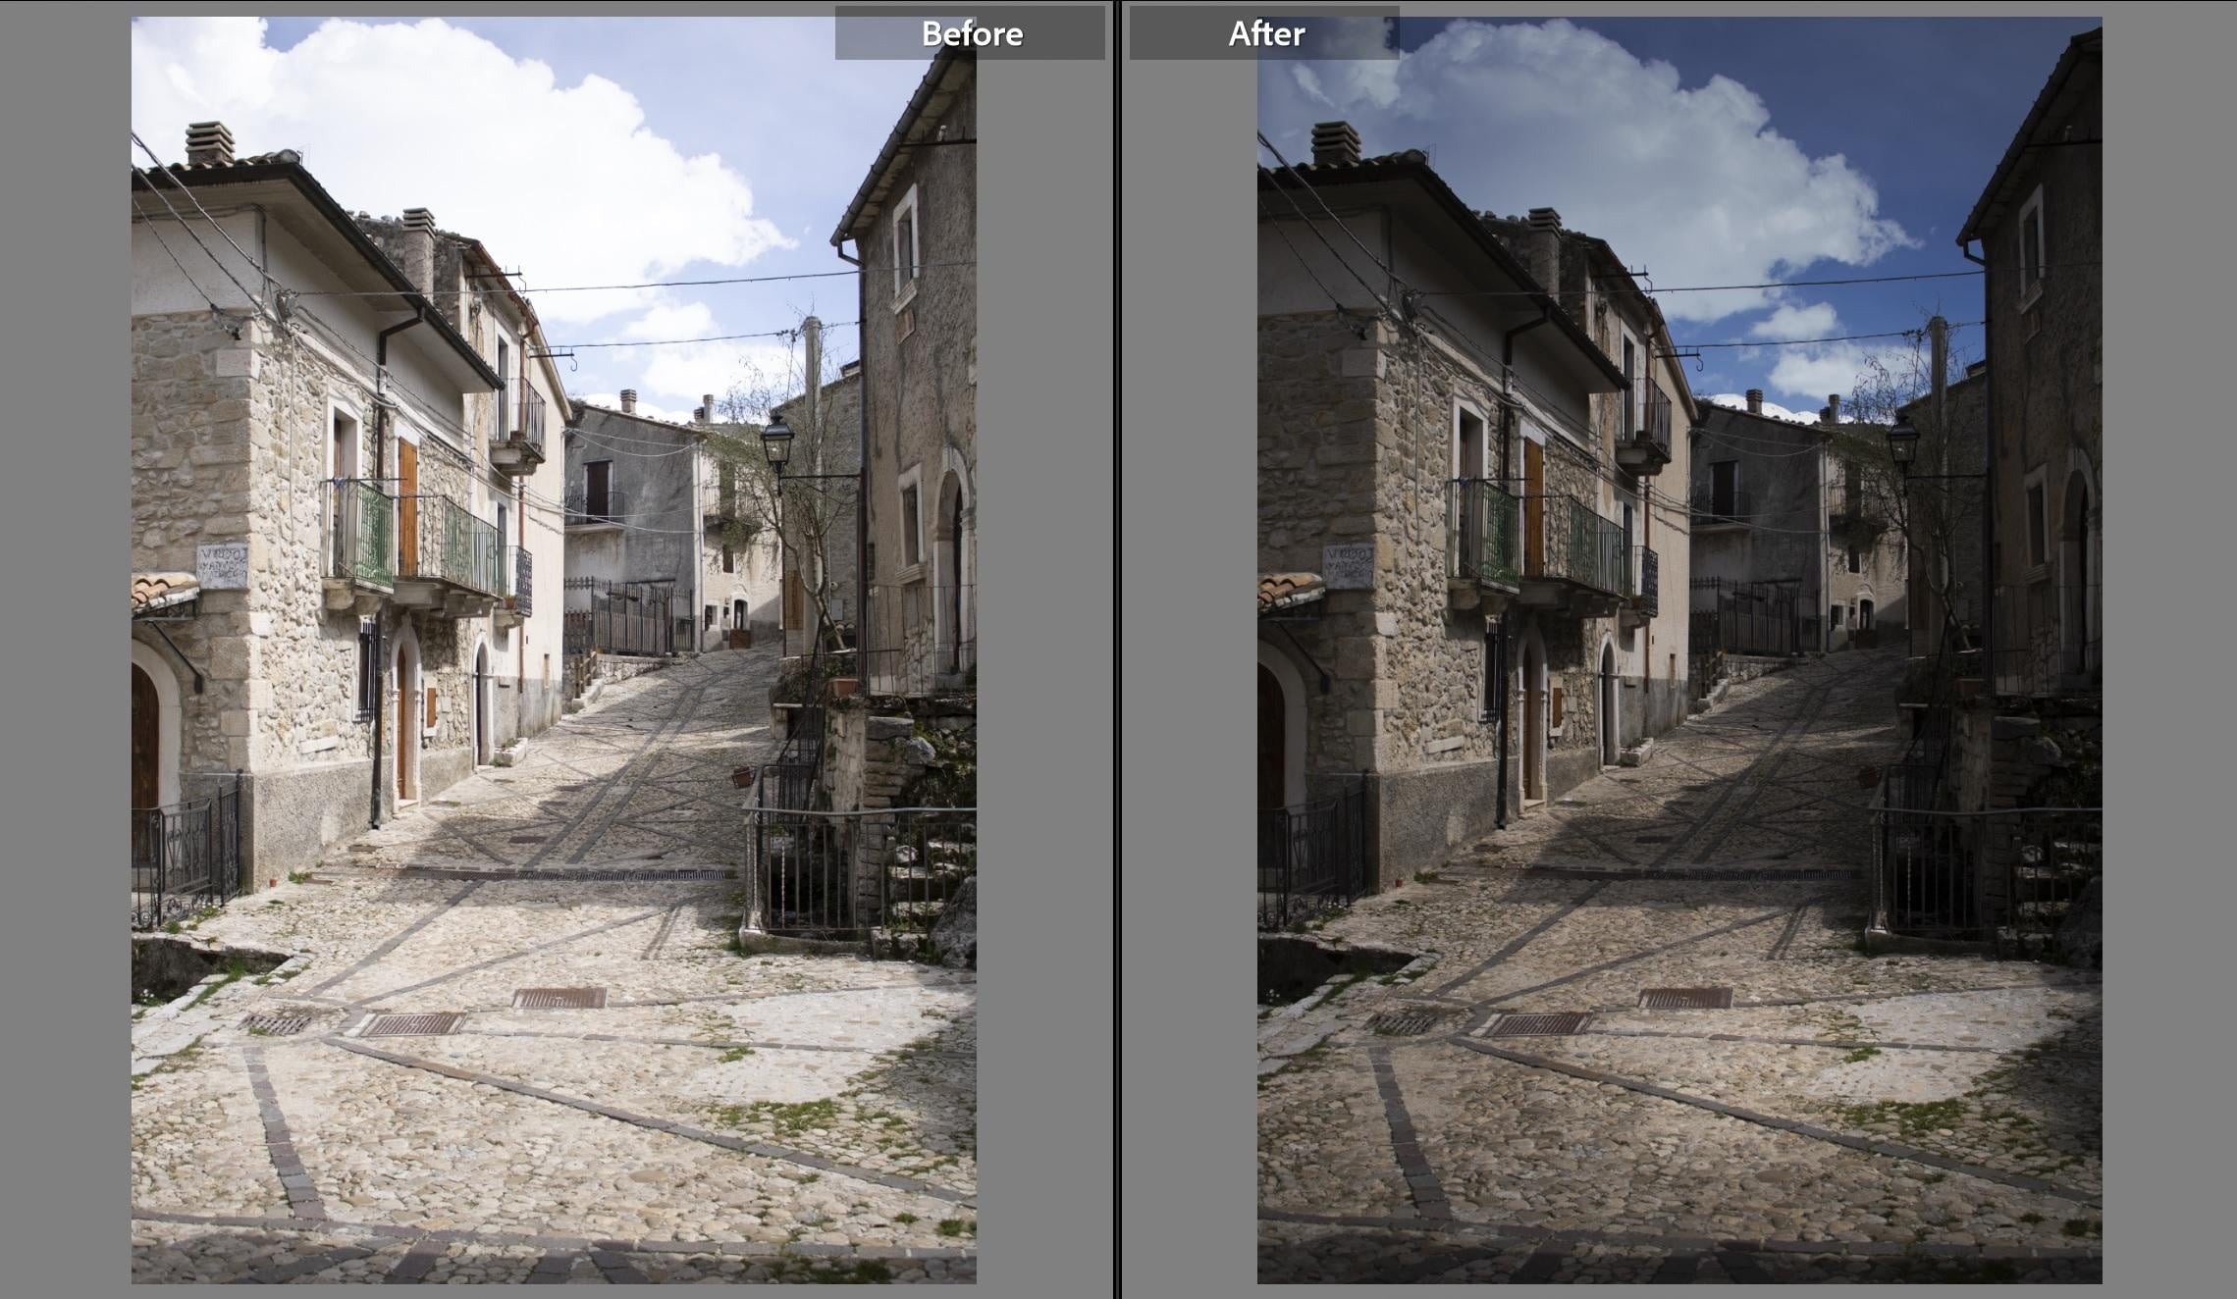Viewport: 2237px width, 1299px height.
Task: Click the After label overlay
Action: tap(1264, 33)
